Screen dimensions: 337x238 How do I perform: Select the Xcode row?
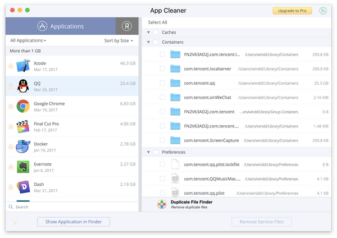pyautogui.click(x=72, y=66)
